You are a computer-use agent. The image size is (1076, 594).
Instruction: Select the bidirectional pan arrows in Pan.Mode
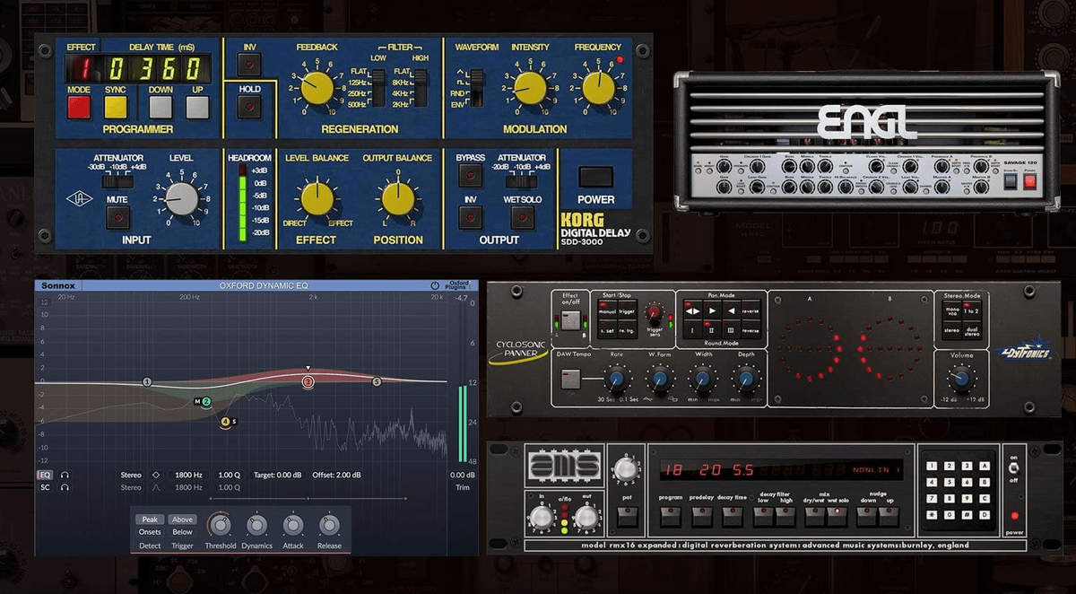coord(692,310)
